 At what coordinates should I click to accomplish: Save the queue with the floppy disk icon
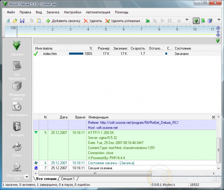click(x=22, y=21)
